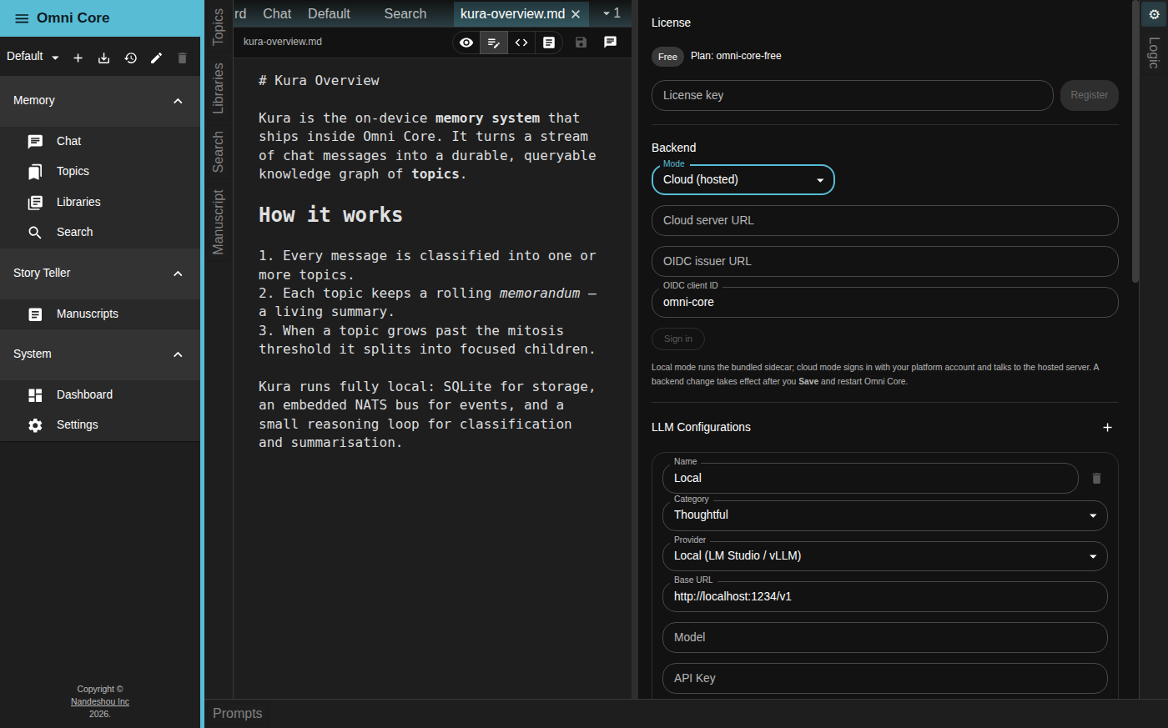1168x728 pixels.
Task: Collapse the Memory section
Action: click(100, 100)
